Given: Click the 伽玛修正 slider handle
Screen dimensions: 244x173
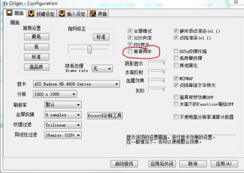Looking at the screenshot, I should pos(89,49).
